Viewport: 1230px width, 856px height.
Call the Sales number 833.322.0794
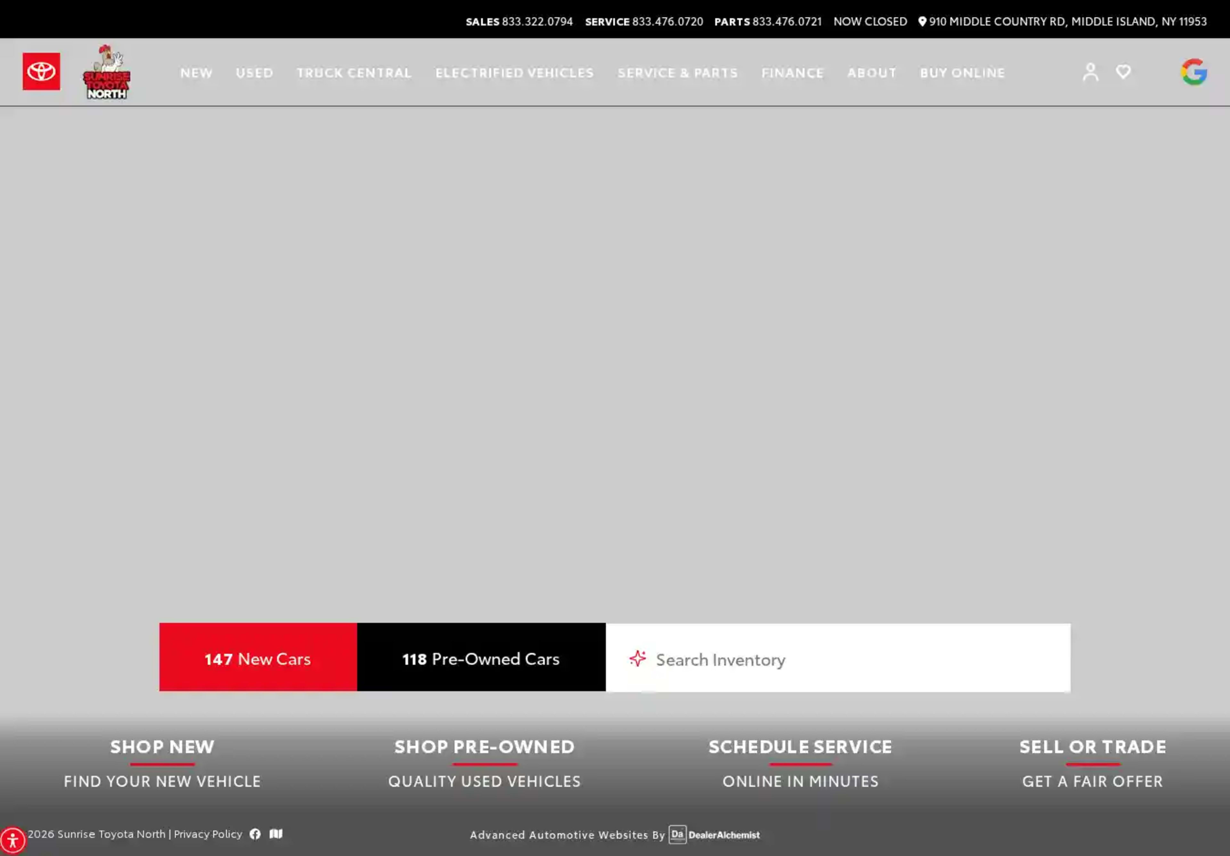pyautogui.click(x=519, y=21)
